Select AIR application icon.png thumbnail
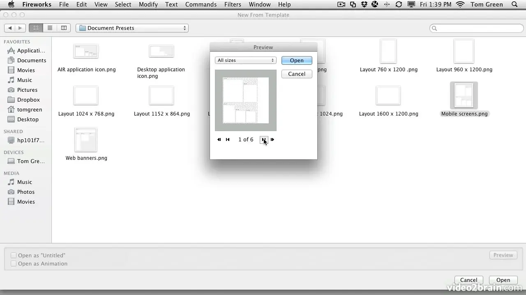This screenshot has height=295, width=526. [86, 51]
